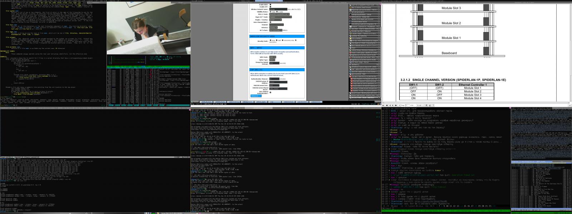Click the SW1-1 table header
This screenshot has width=572, height=214.
tap(413, 85)
